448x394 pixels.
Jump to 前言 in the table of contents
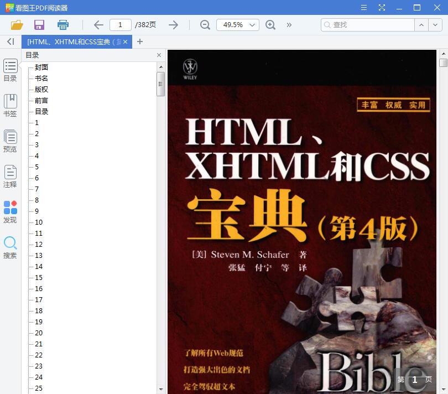(x=41, y=100)
